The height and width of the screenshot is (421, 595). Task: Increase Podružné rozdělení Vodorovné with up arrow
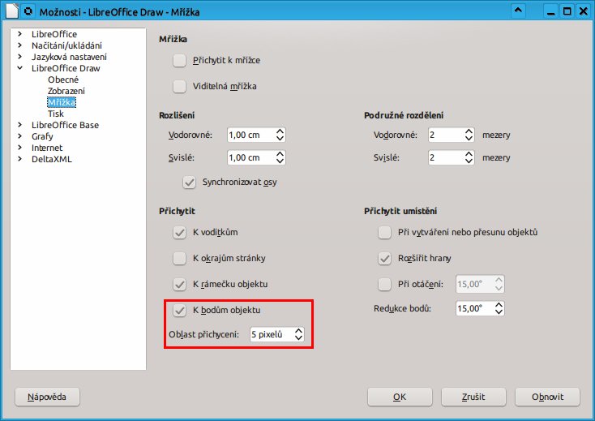click(x=469, y=131)
